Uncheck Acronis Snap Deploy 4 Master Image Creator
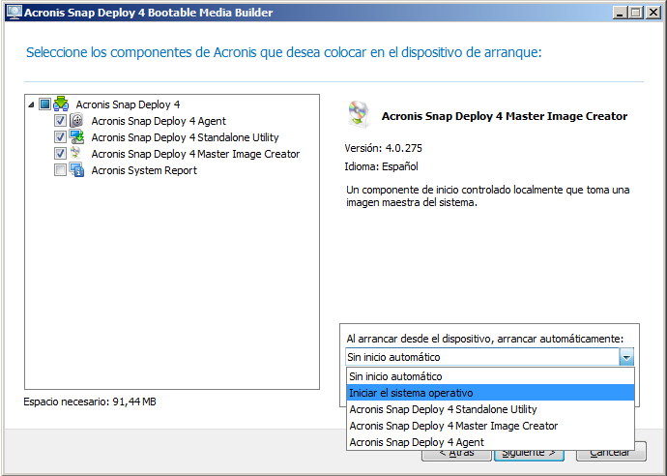This screenshot has height=476, width=667. (60, 153)
